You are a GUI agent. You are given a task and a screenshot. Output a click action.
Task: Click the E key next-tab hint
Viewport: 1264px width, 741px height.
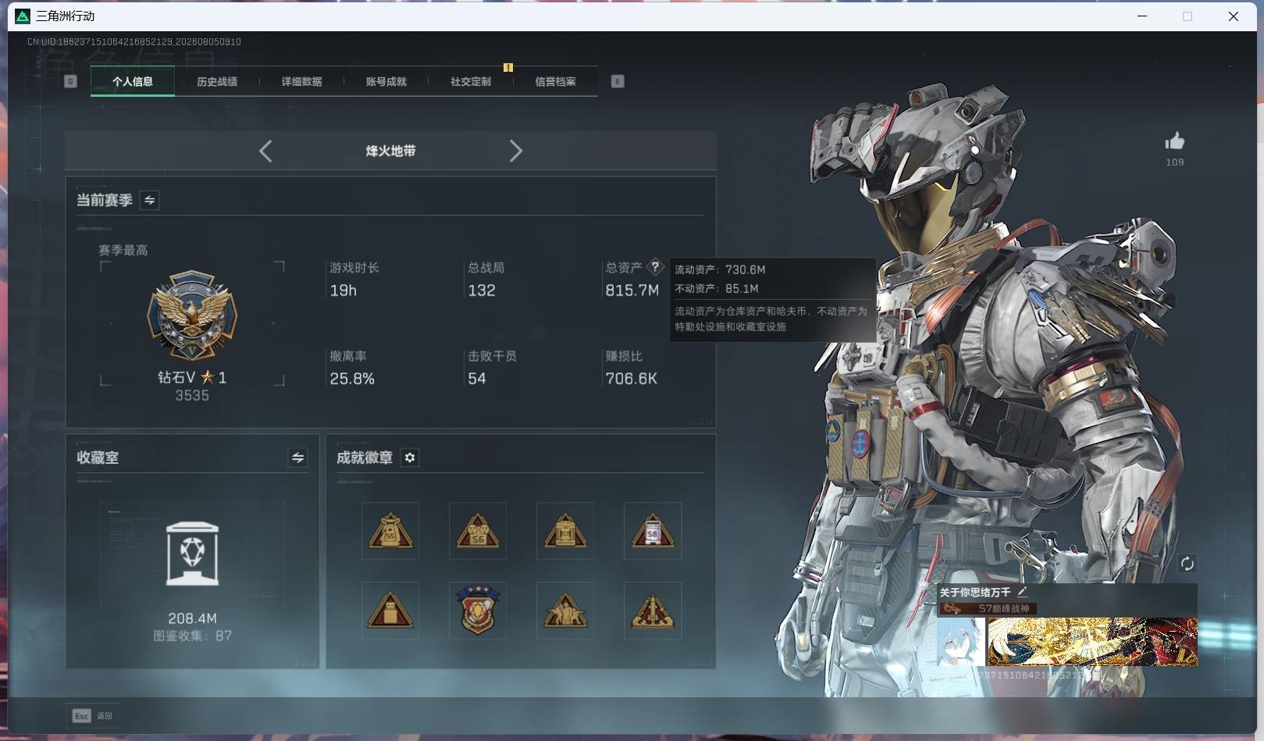point(618,81)
